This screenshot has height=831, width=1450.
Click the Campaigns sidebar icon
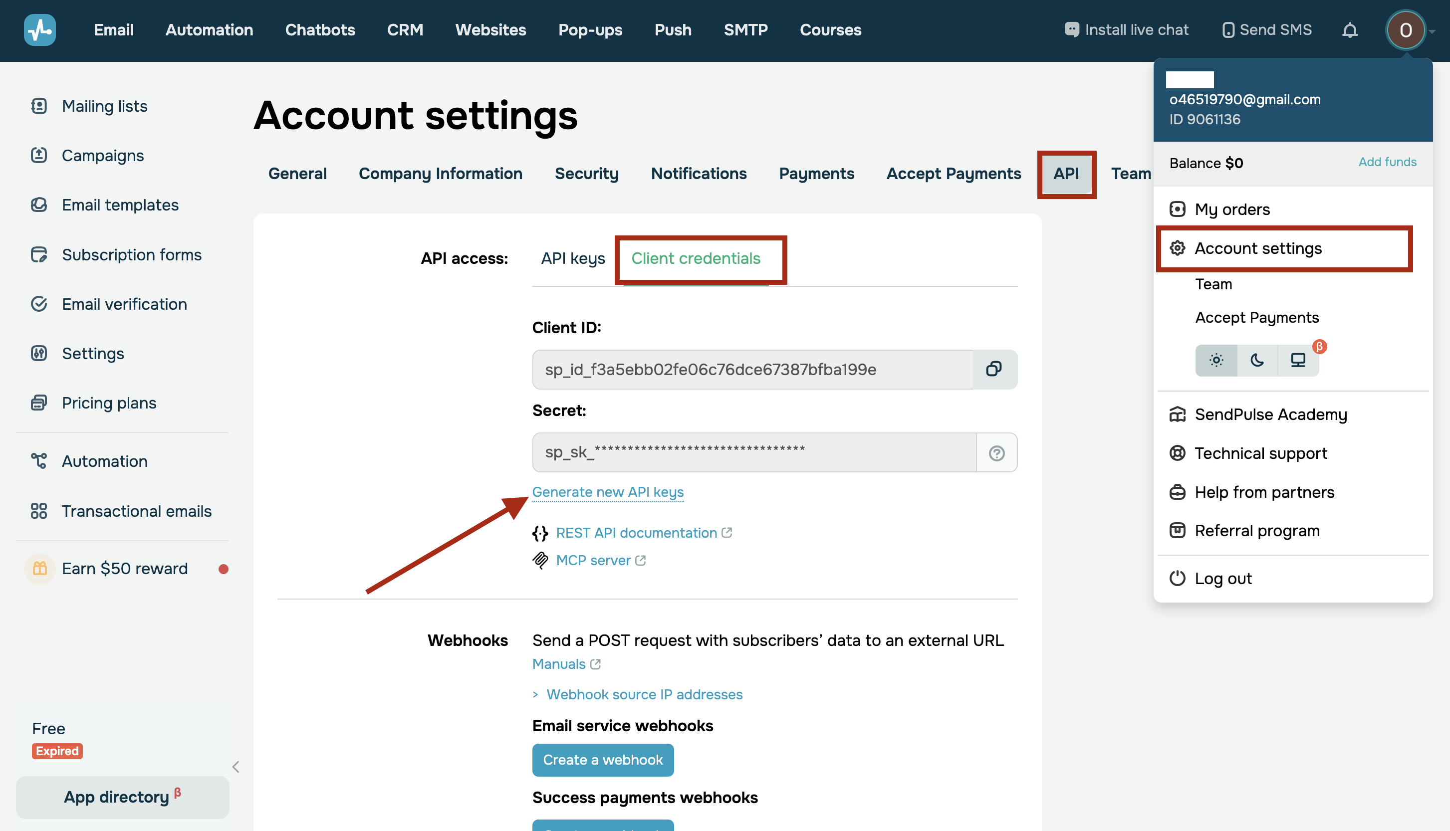[x=39, y=155]
